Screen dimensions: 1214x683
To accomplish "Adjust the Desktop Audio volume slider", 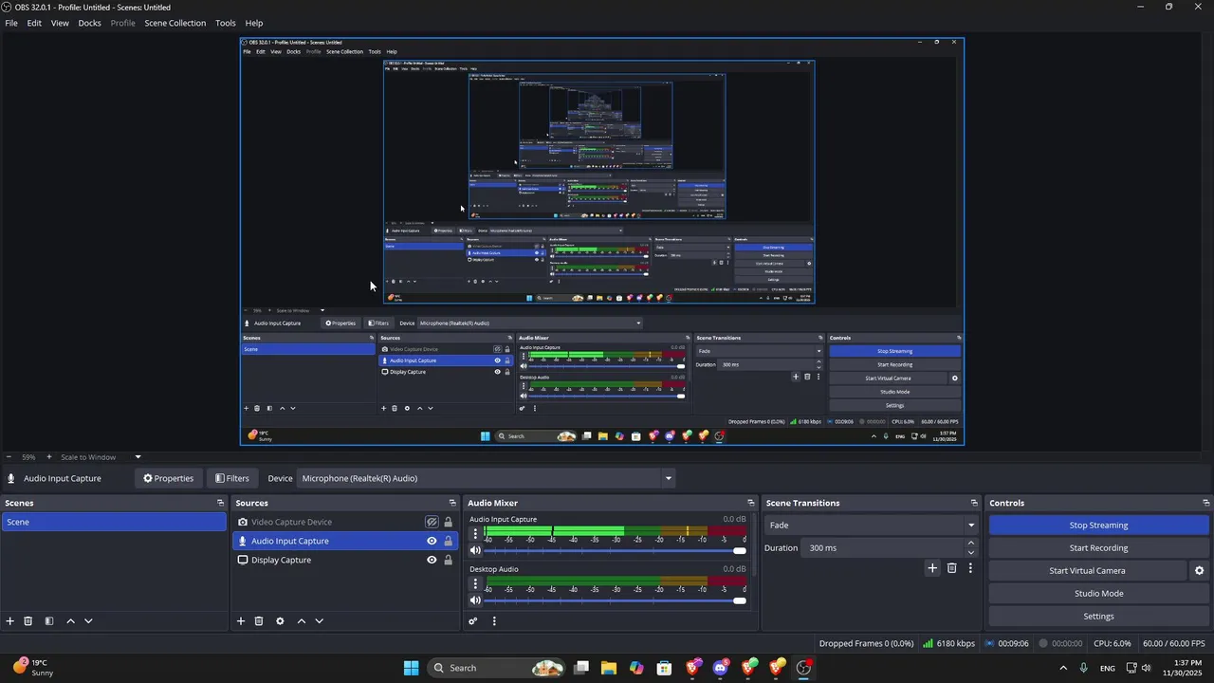I will [616, 600].
